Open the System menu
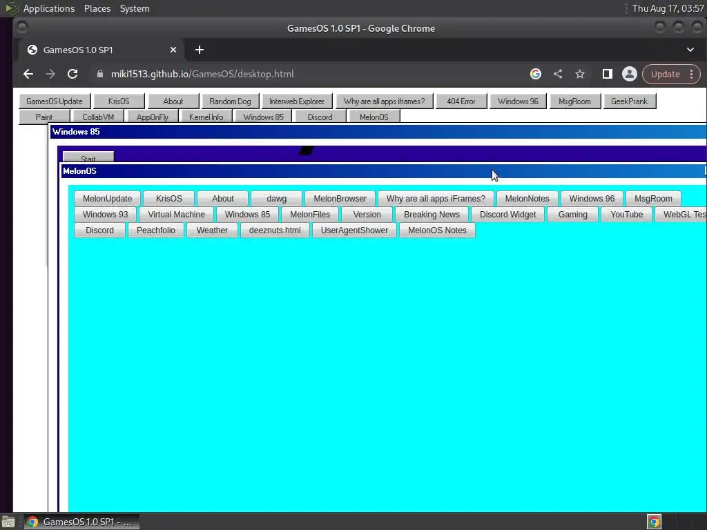This screenshot has width=707, height=530. pos(135,8)
